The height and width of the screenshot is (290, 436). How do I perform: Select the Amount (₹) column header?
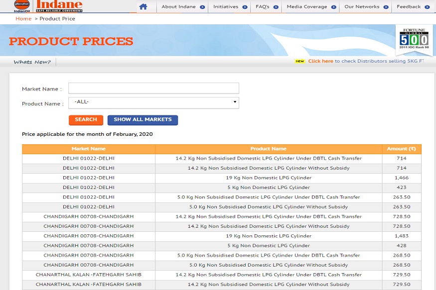(x=402, y=149)
